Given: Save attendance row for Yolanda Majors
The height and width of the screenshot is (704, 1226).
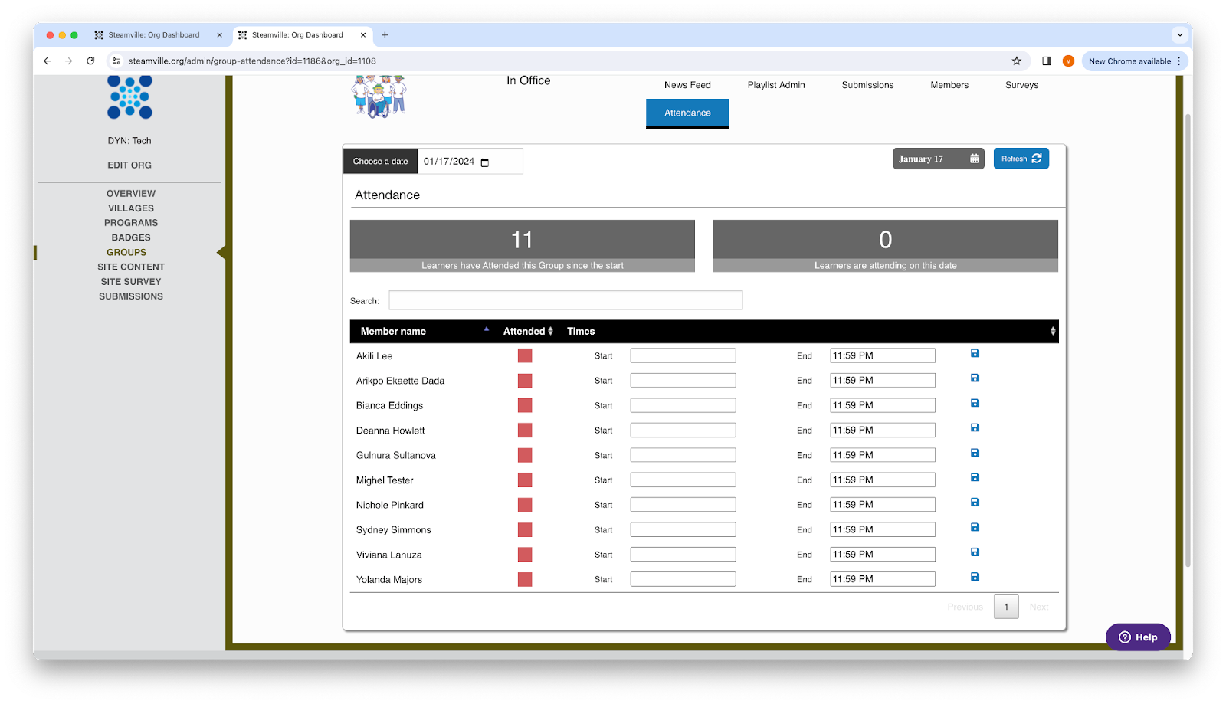Looking at the screenshot, I should pos(975,577).
